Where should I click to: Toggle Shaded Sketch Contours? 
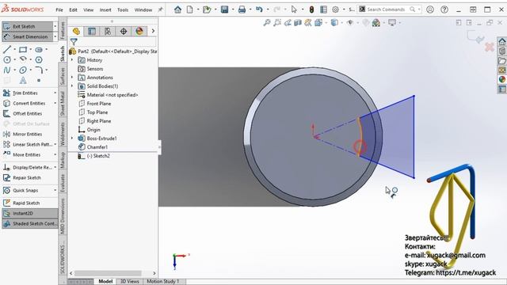point(30,223)
